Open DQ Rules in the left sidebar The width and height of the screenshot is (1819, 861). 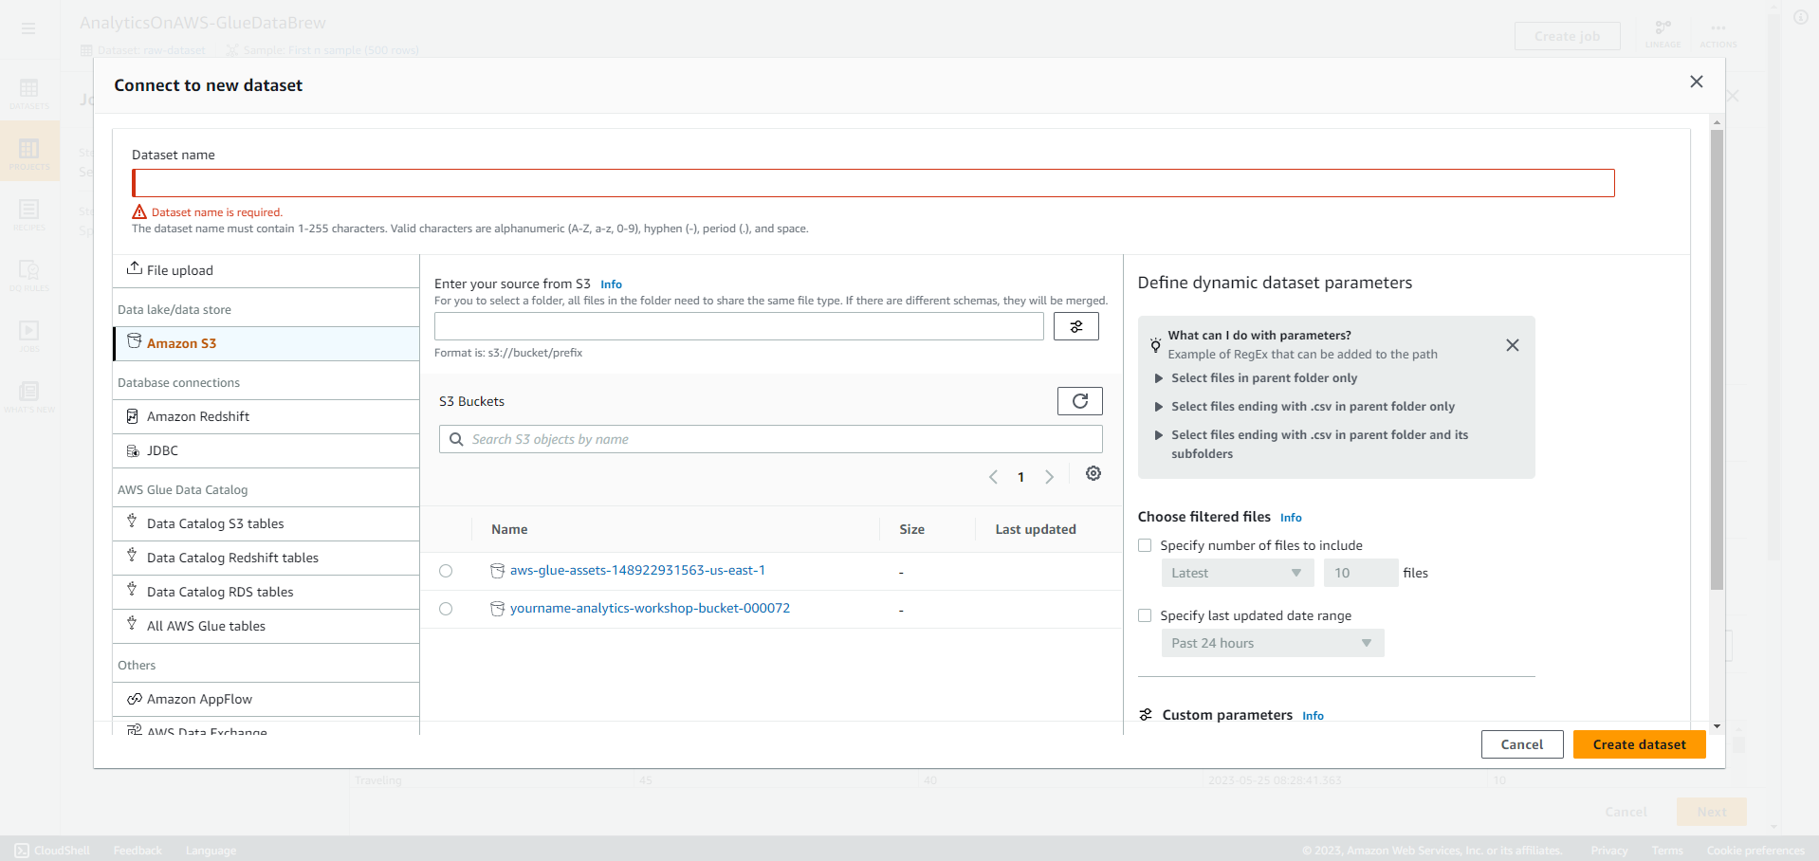coord(29,276)
